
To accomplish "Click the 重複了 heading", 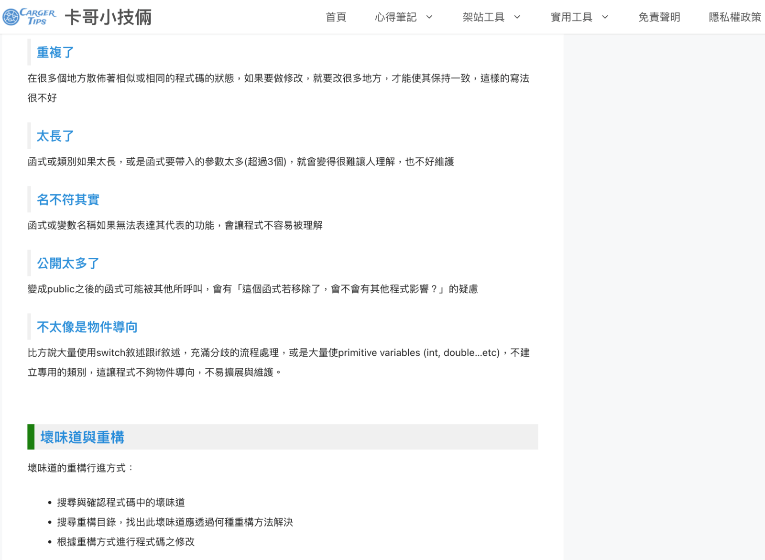I will pos(55,52).
